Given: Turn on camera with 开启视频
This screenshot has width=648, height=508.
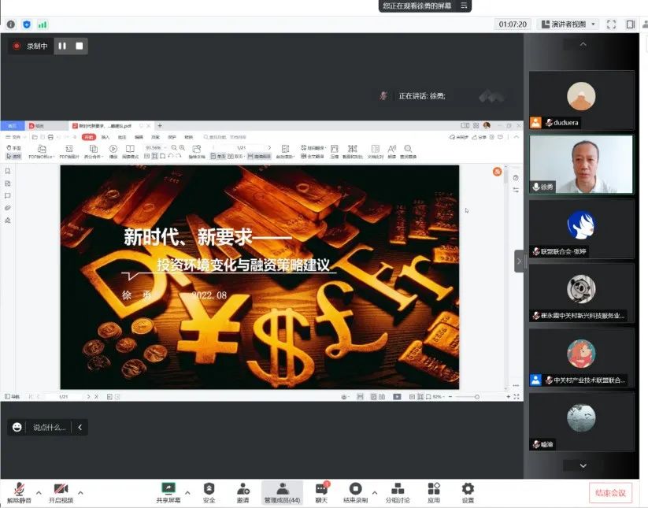Looking at the screenshot, I should 61,492.
